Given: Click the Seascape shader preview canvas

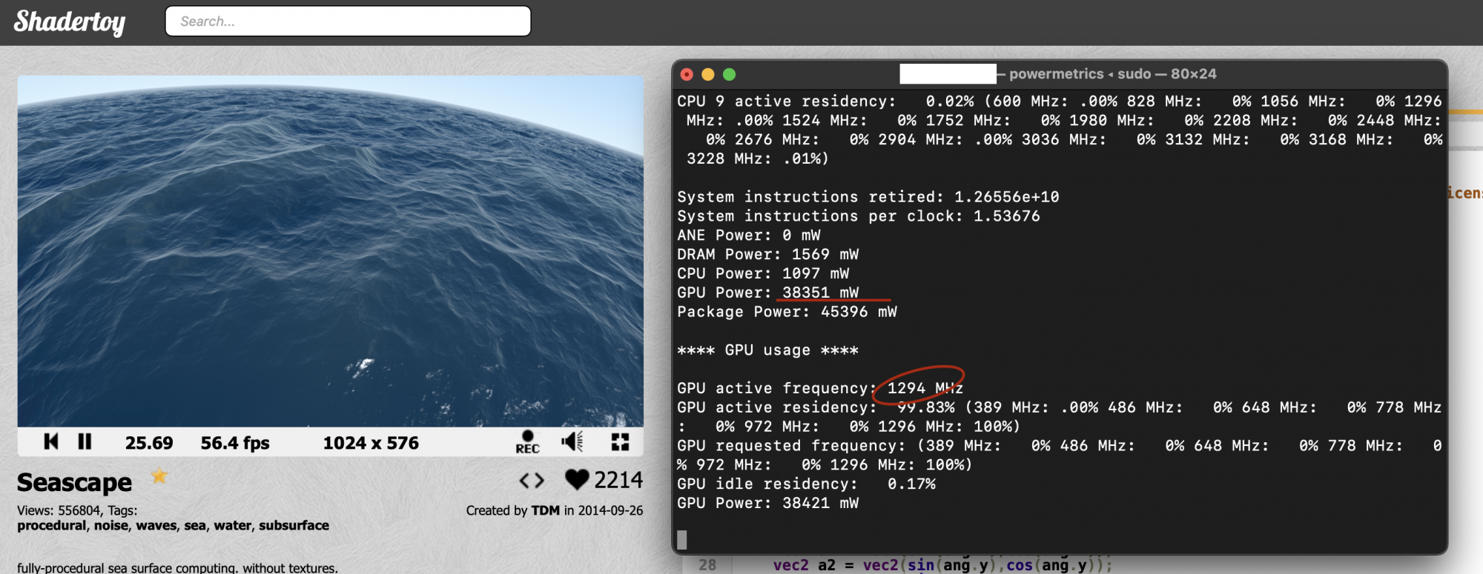Looking at the screenshot, I should 331,251.
